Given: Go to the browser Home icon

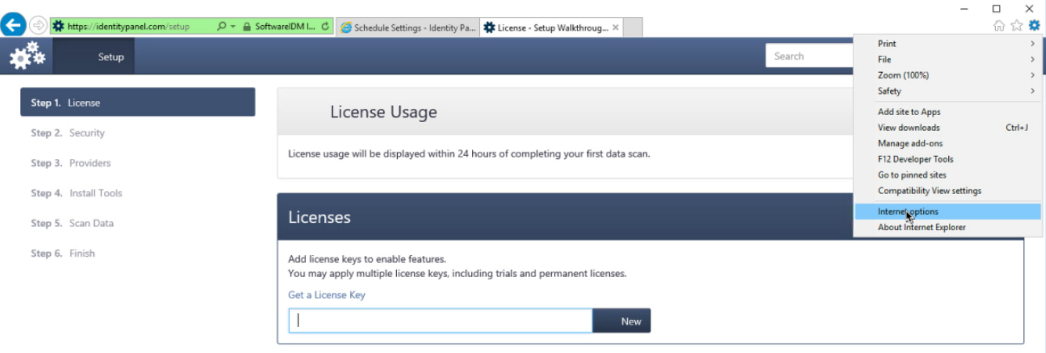Looking at the screenshot, I should coord(999,26).
